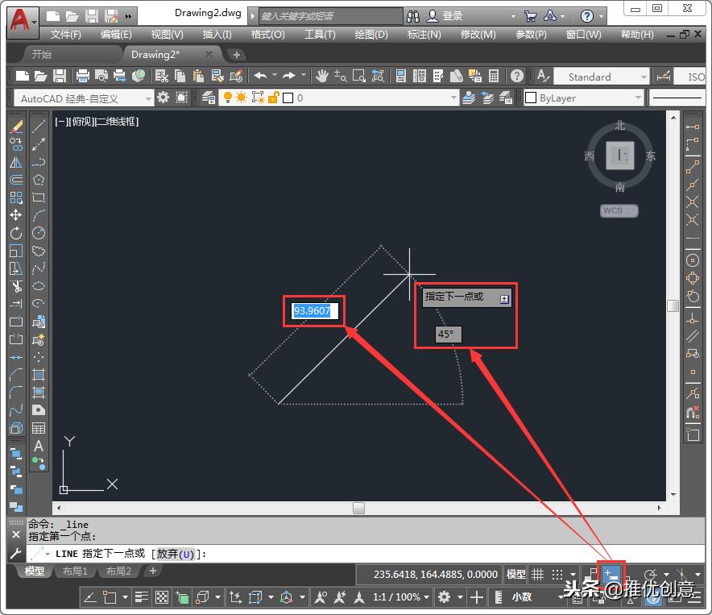Toggle grid display in the status bar

[x=536, y=572]
